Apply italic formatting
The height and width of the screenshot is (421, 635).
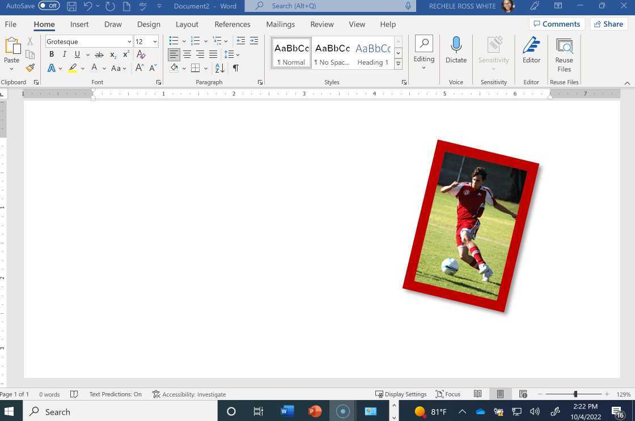tap(64, 54)
